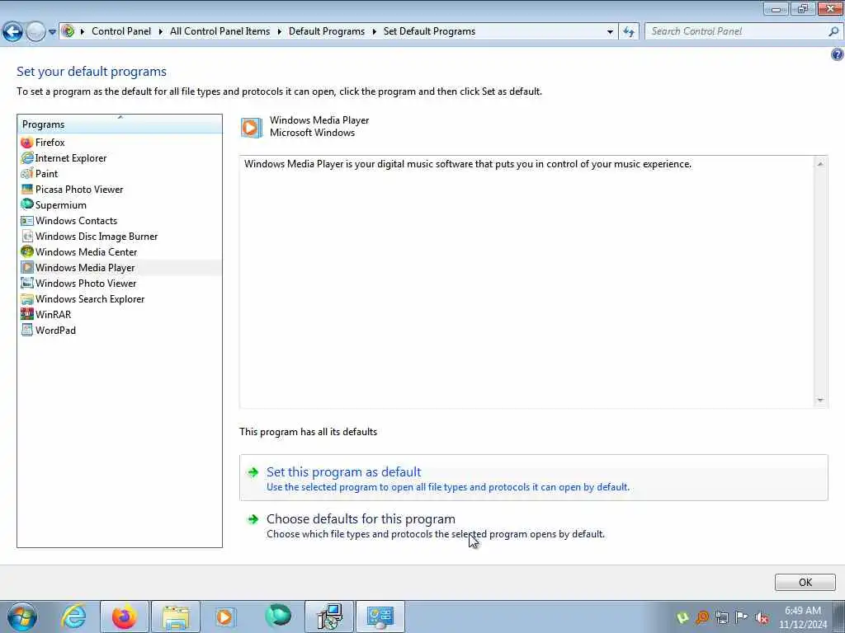Expand the arrow after Default Programs breadcrumb
Viewport: 845px width, 633px height.
(x=374, y=32)
